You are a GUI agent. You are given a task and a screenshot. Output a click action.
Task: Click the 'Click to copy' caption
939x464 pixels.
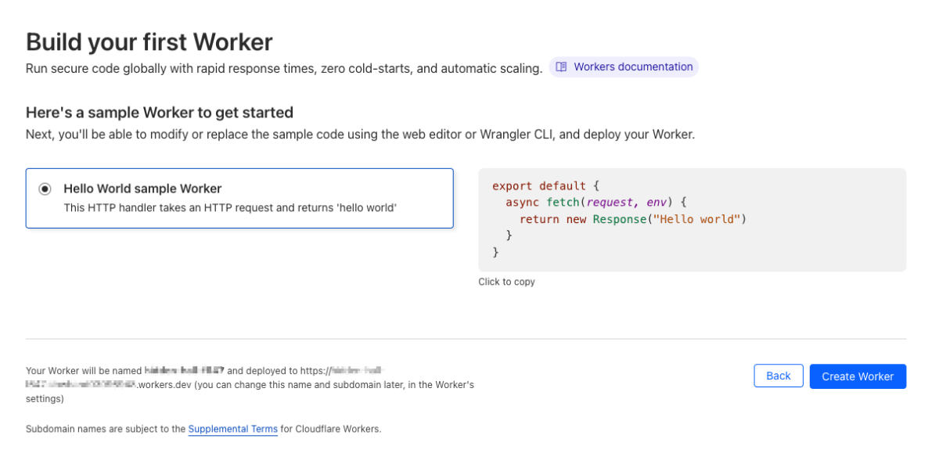tap(506, 282)
